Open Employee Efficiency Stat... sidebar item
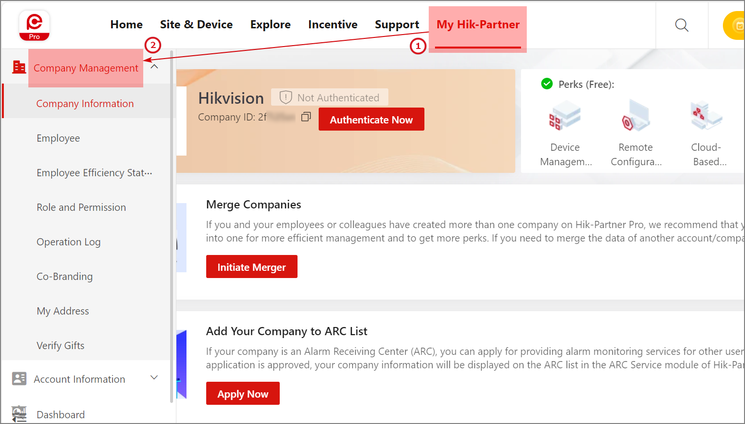The width and height of the screenshot is (745, 424). click(x=94, y=173)
